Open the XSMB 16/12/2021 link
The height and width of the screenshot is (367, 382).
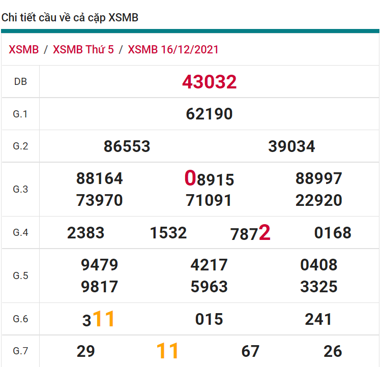[173, 50]
